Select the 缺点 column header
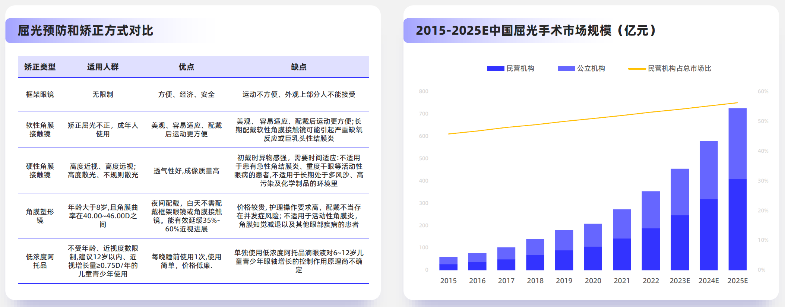This screenshot has height=307, width=785. click(299, 67)
